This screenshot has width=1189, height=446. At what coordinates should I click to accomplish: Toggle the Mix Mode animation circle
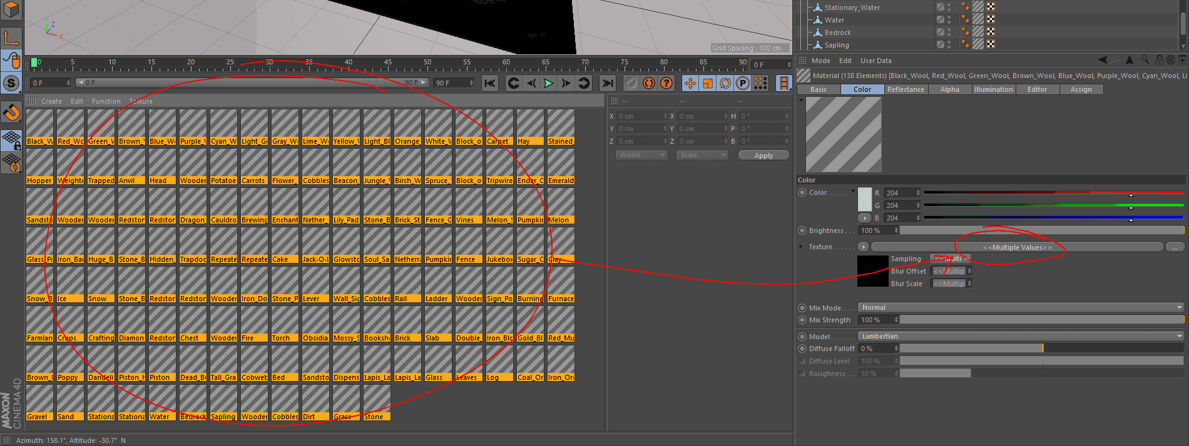pos(802,308)
